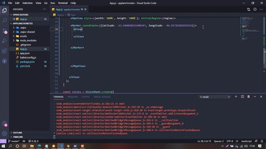Open the '1: node' terminal dropdown
The image size is (266, 149).
214,97
